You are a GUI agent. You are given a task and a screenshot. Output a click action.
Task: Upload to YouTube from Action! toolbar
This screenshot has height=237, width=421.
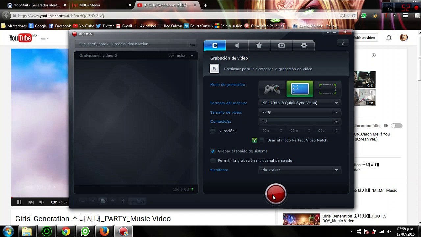pyautogui.click(x=137, y=201)
